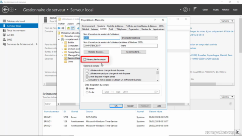Open the navigation history dropdown arrow

tap(16, 9)
